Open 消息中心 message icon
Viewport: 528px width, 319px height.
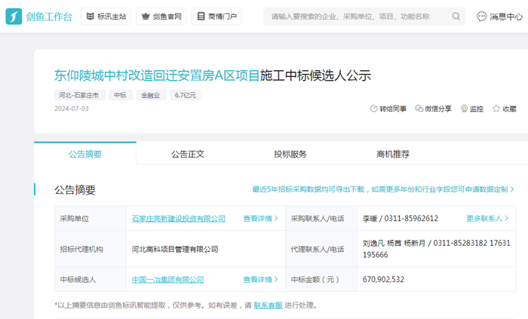point(482,16)
